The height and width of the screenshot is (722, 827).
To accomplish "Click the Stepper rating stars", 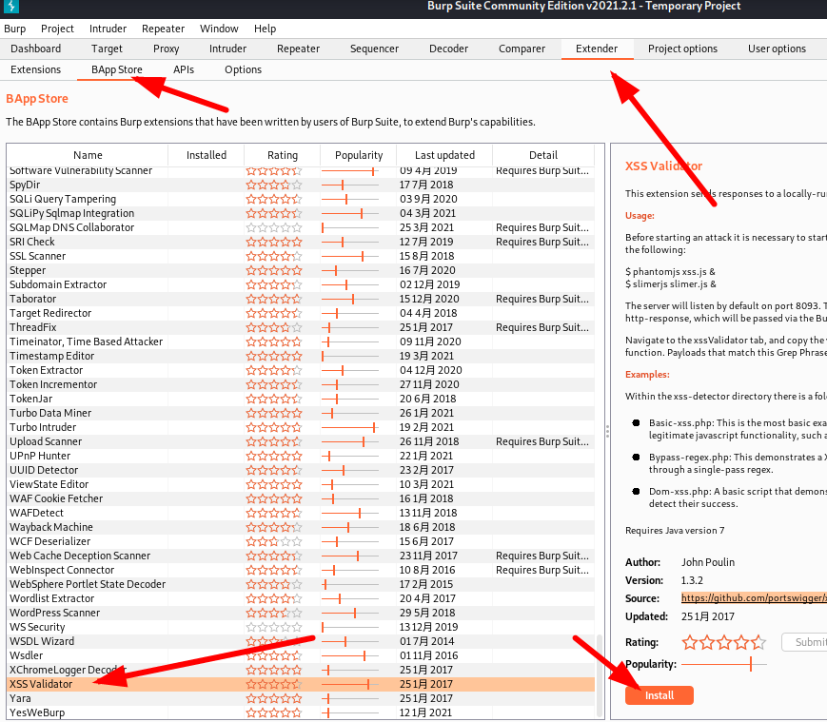I will [x=274, y=270].
